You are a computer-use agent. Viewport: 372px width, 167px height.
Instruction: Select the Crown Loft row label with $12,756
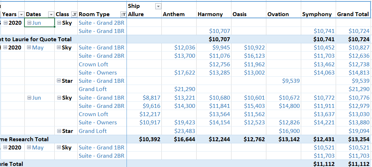pos(93,65)
